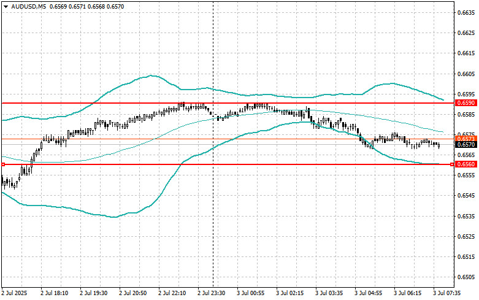Click the 0.6535 price scale value
Screen dimensions: 479x300
pyautogui.click(x=466, y=217)
